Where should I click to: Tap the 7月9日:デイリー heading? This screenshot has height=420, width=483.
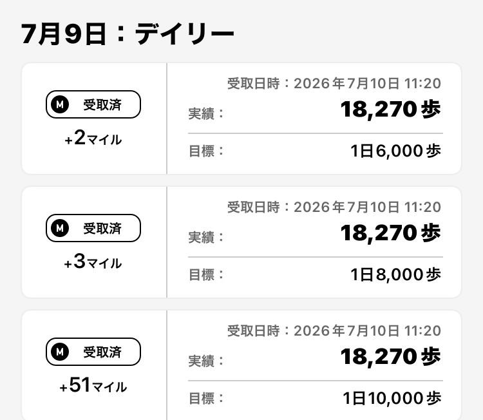coord(128,34)
